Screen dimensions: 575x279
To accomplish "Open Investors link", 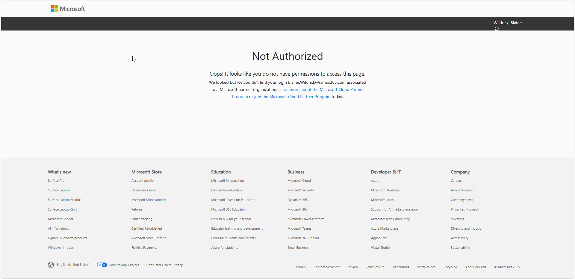I will click(457, 219).
